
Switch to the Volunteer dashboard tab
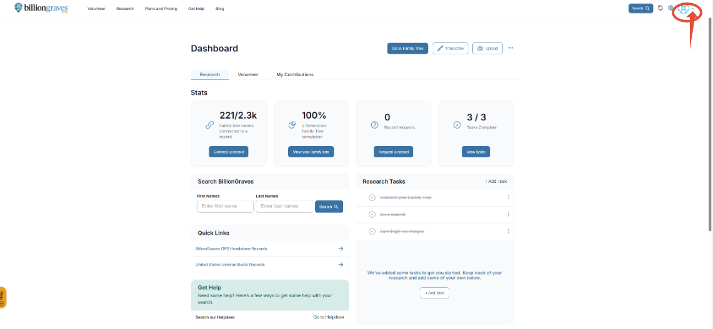(248, 74)
